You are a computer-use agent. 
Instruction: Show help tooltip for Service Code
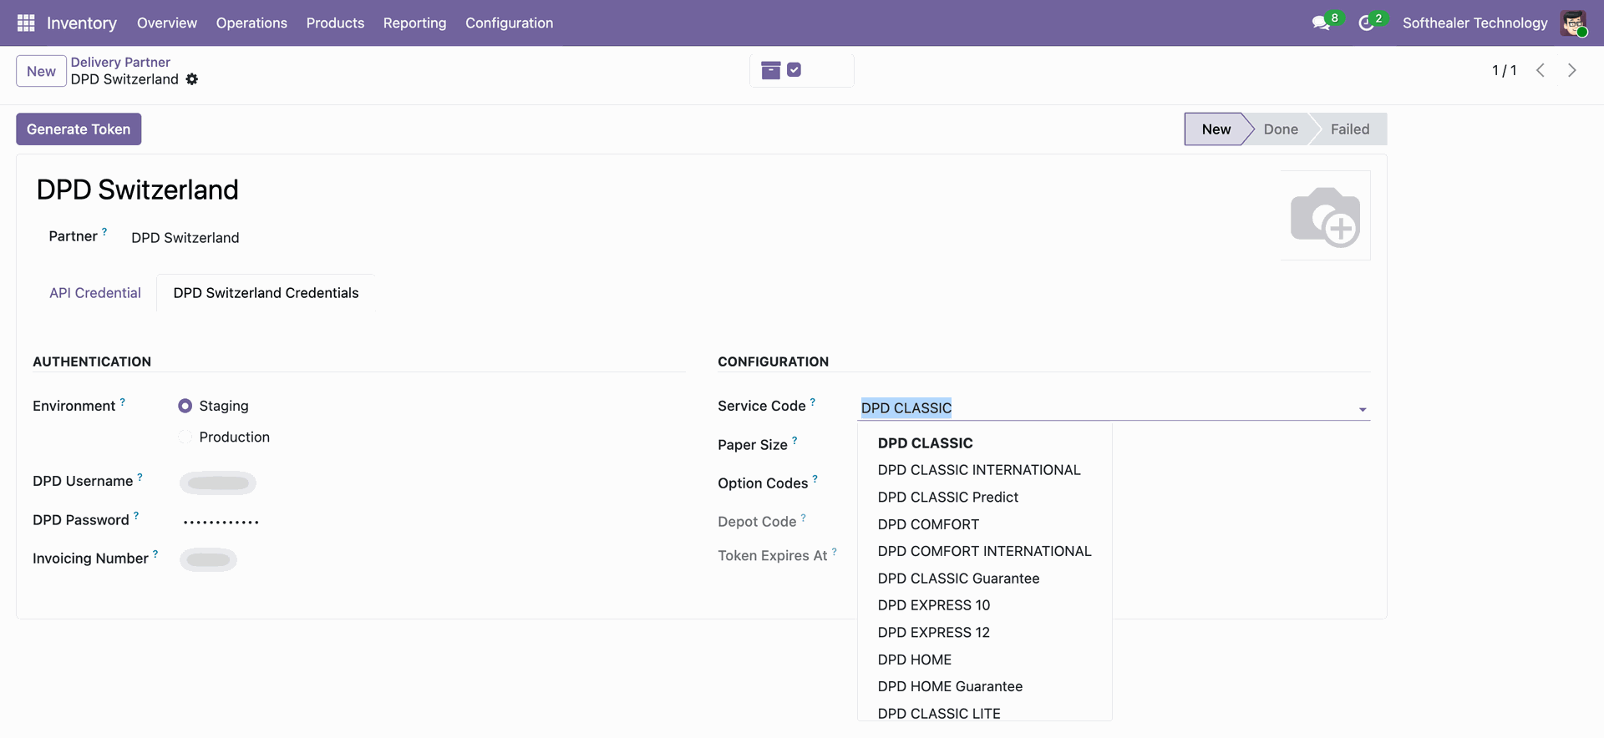(x=813, y=402)
